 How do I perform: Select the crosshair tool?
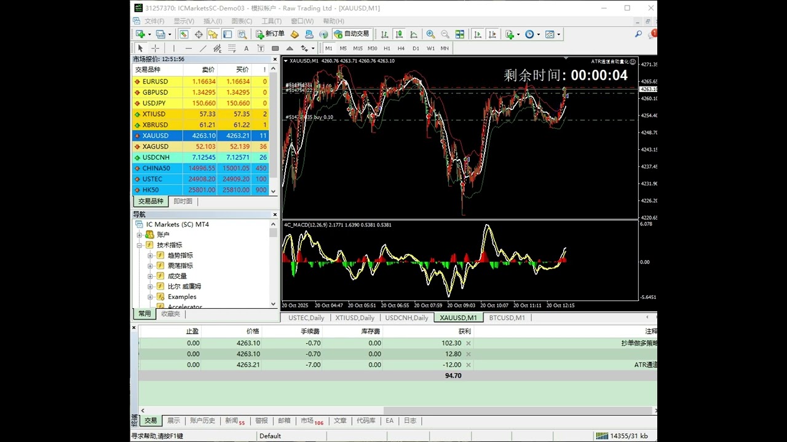coord(155,48)
